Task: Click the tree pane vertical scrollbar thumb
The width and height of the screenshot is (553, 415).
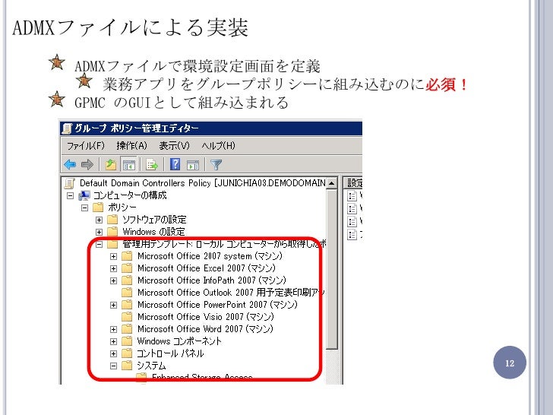Action: click(x=331, y=270)
